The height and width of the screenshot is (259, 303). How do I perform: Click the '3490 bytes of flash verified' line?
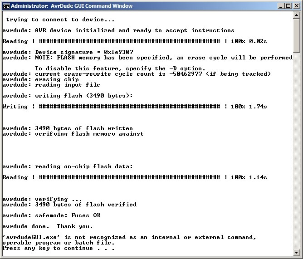[69, 205]
